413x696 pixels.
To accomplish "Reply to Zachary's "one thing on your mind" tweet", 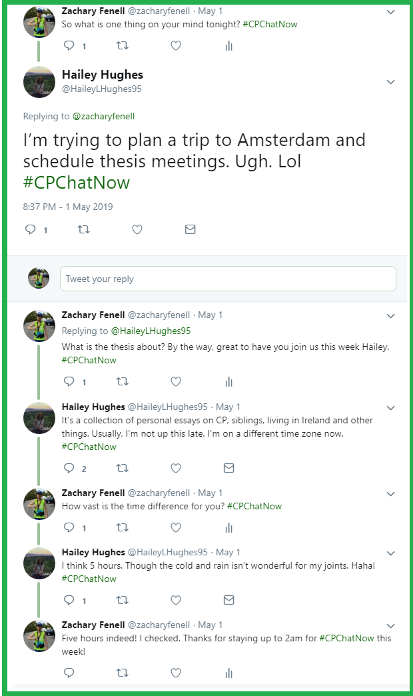I will [x=69, y=46].
